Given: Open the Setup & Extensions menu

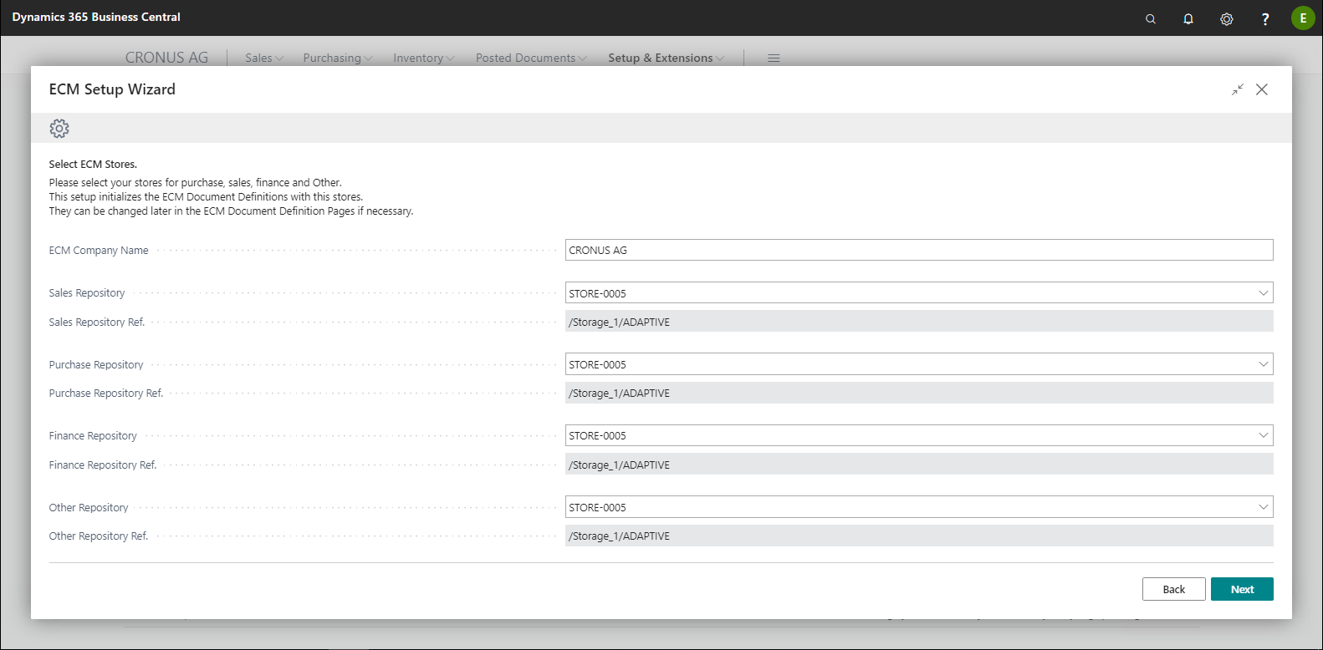Looking at the screenshot, I should tap(666, 58).
